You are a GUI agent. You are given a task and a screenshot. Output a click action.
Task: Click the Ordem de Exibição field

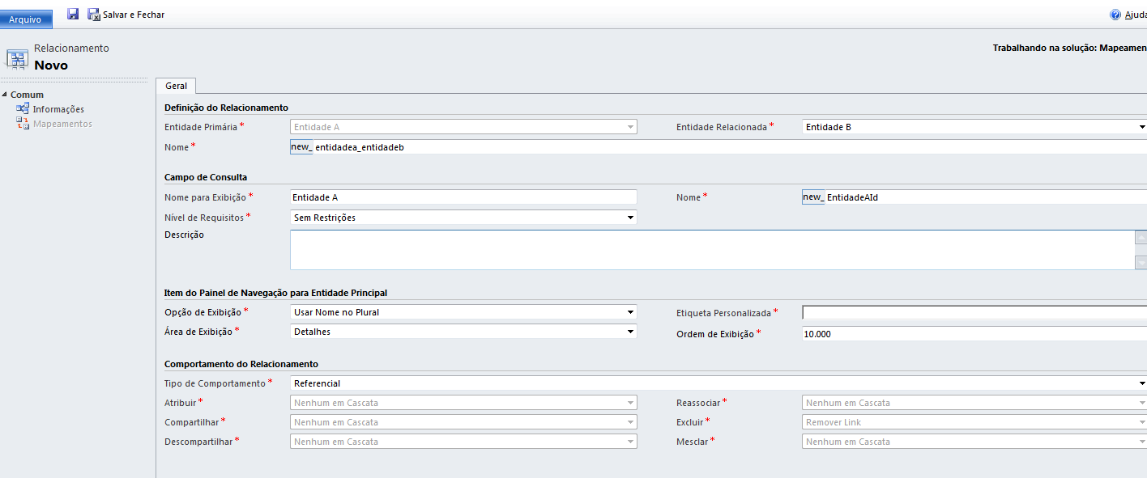pyautogui.click(x=974, y=334)
